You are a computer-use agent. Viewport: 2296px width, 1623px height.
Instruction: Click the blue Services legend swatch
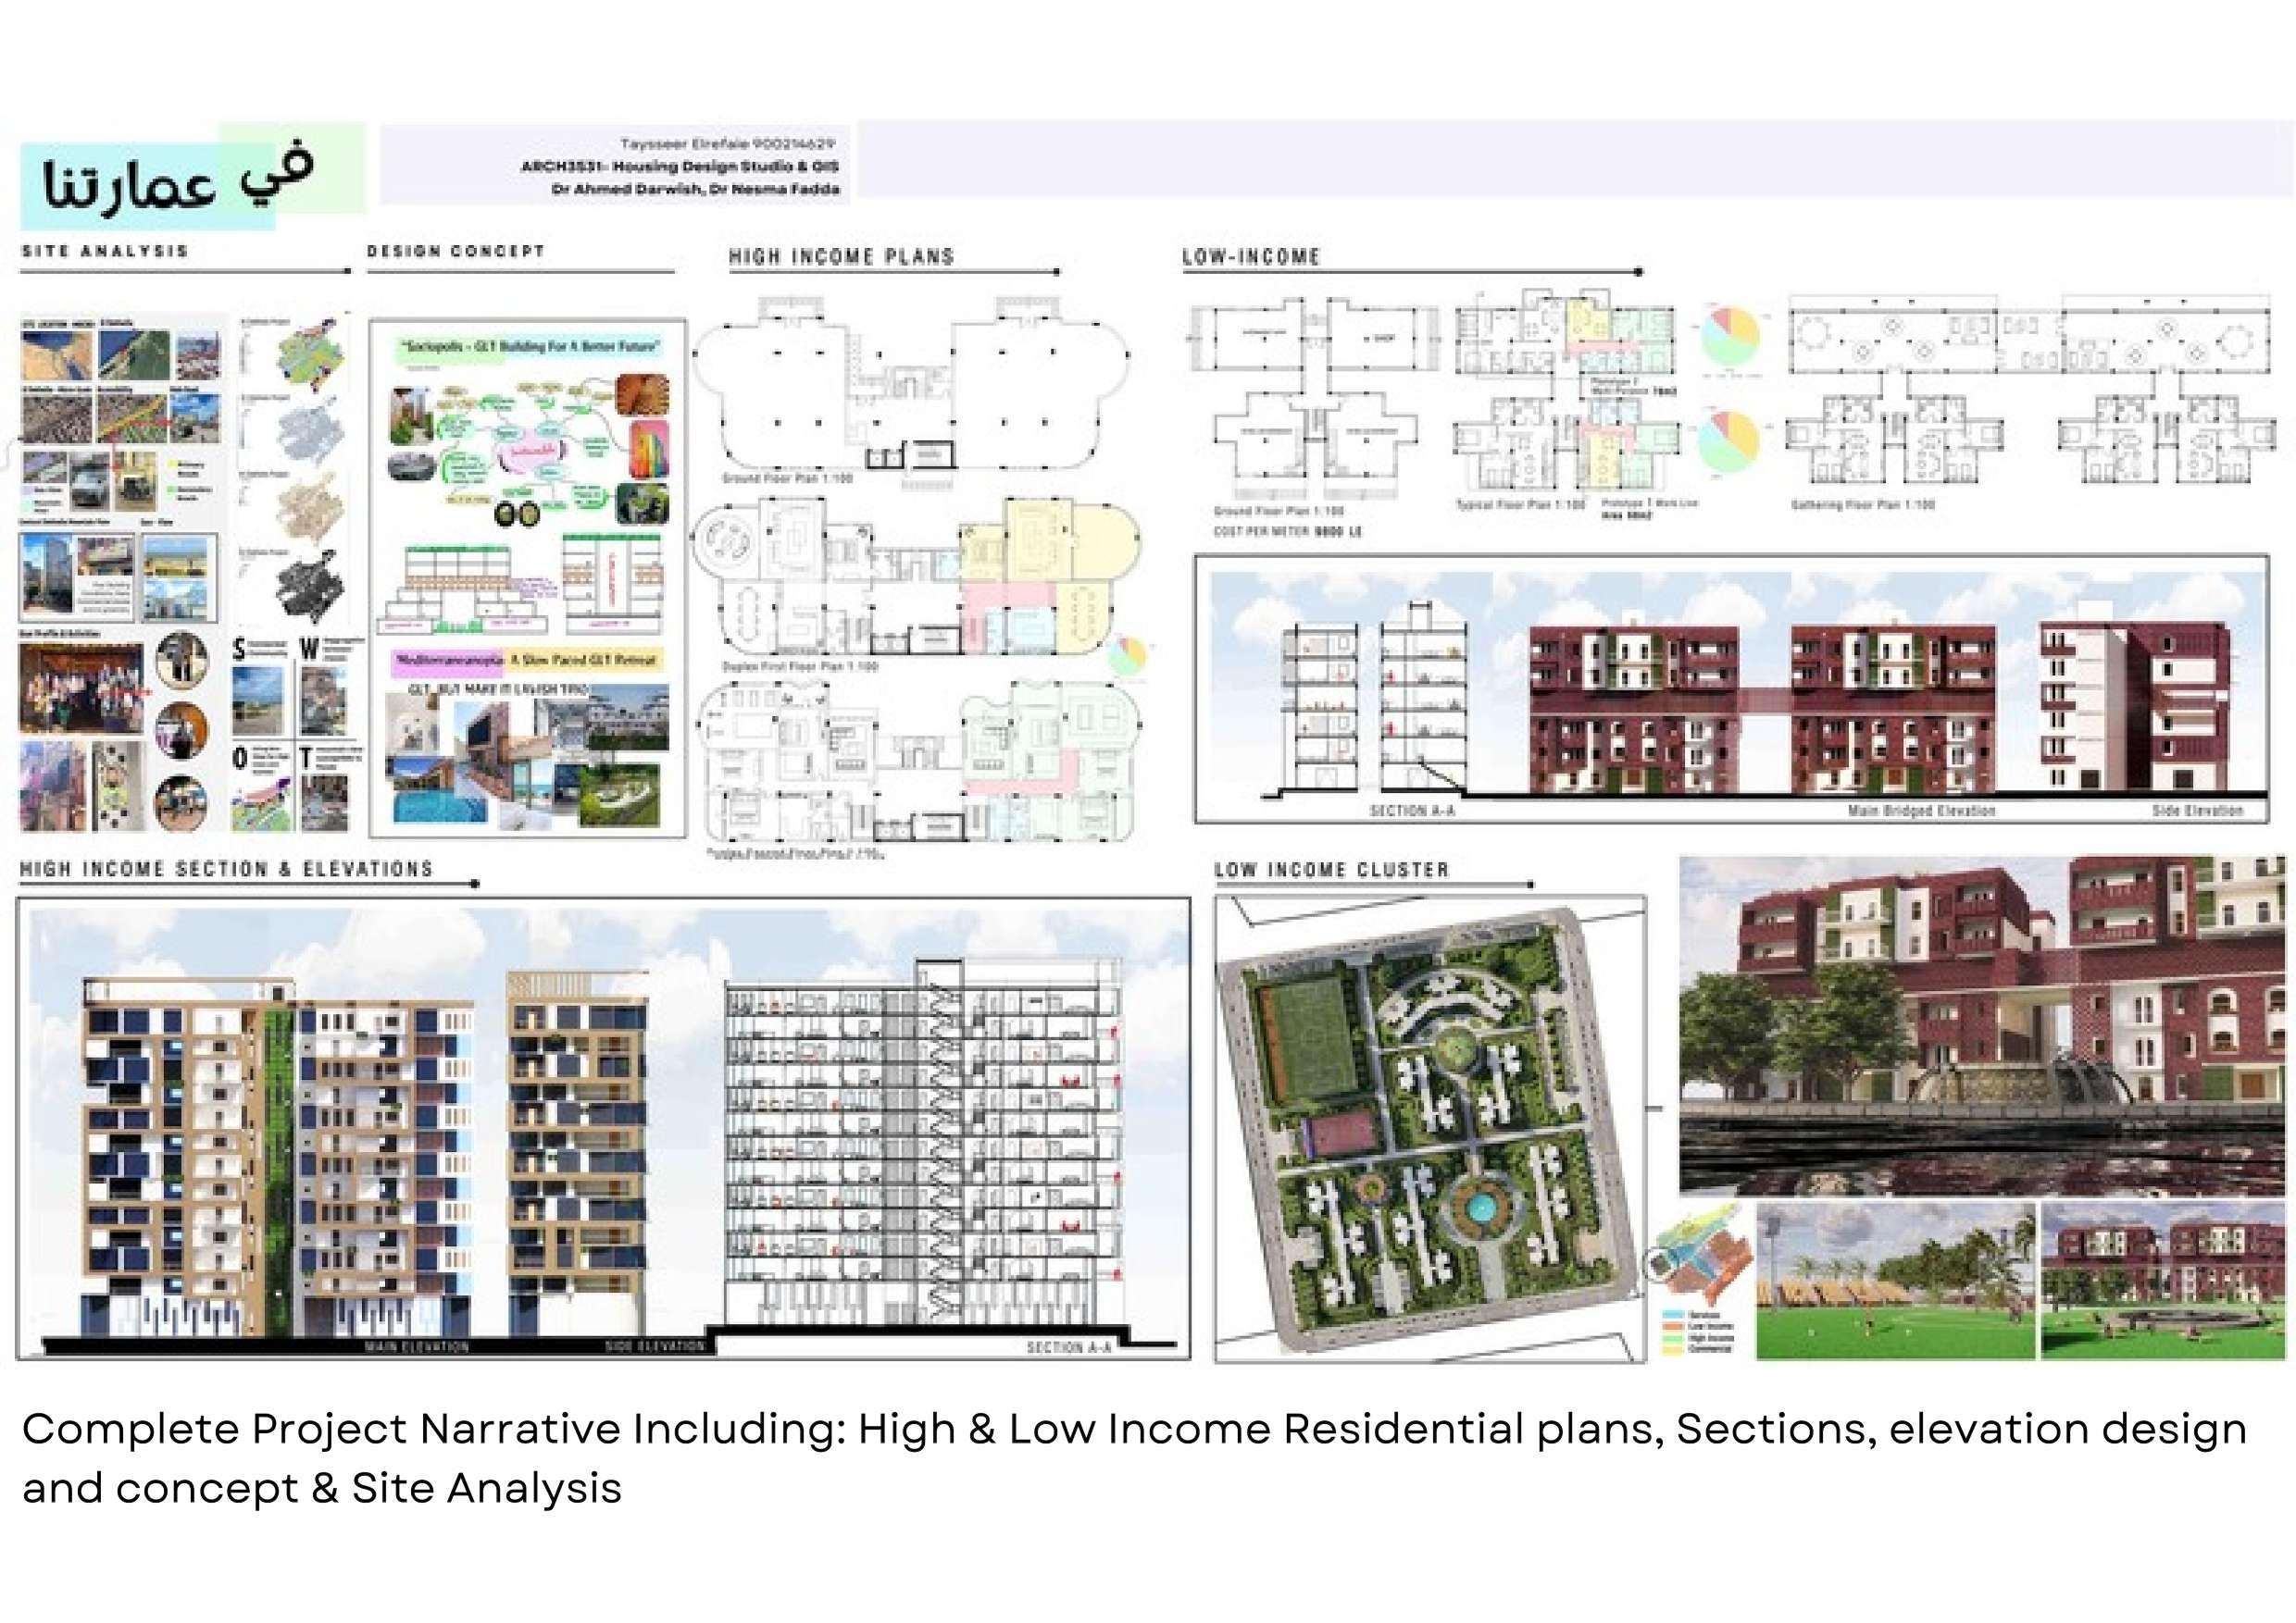pos(1673,1315)
